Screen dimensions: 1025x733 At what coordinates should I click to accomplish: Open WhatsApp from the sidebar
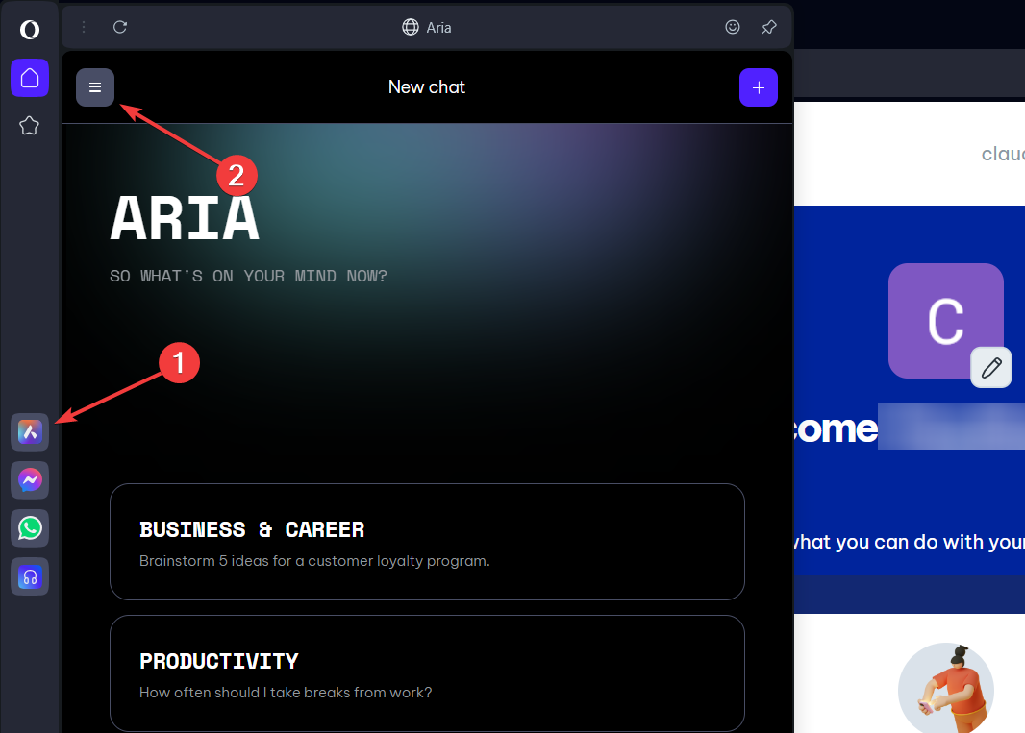30,527
